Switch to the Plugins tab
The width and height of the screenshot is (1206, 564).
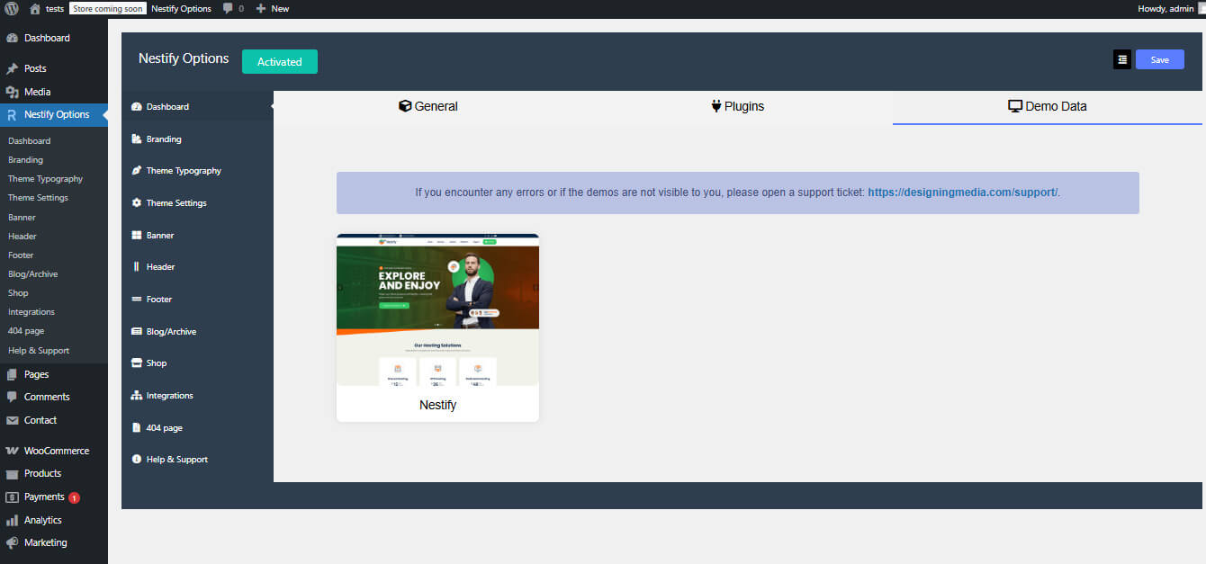tap(738, 106)
